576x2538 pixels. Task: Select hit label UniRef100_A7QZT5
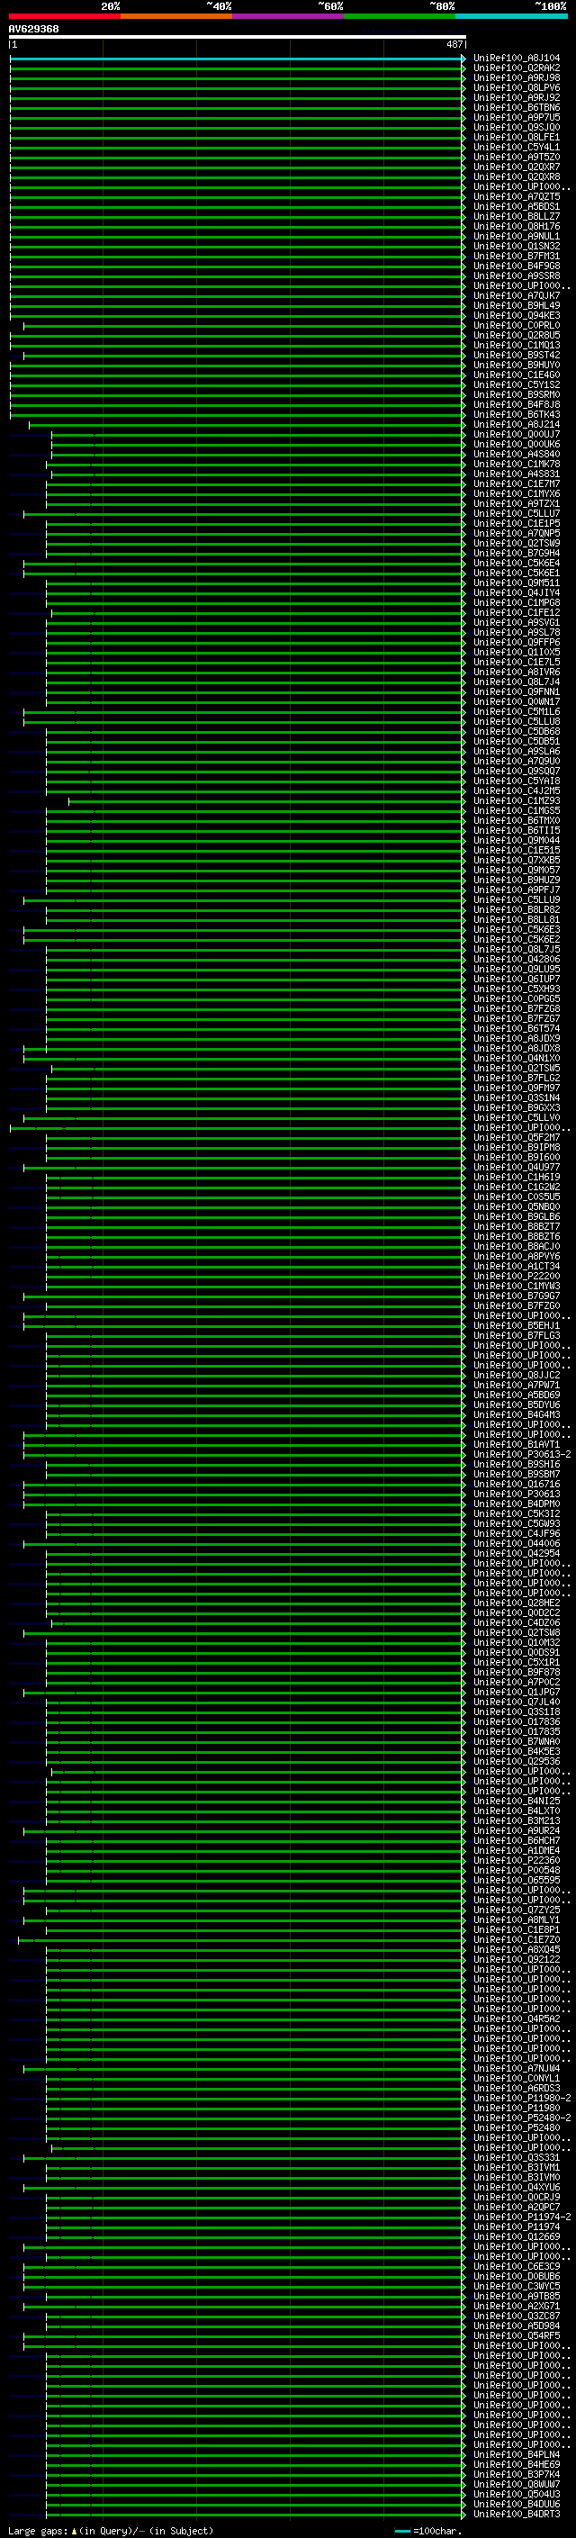pos(517,196)
